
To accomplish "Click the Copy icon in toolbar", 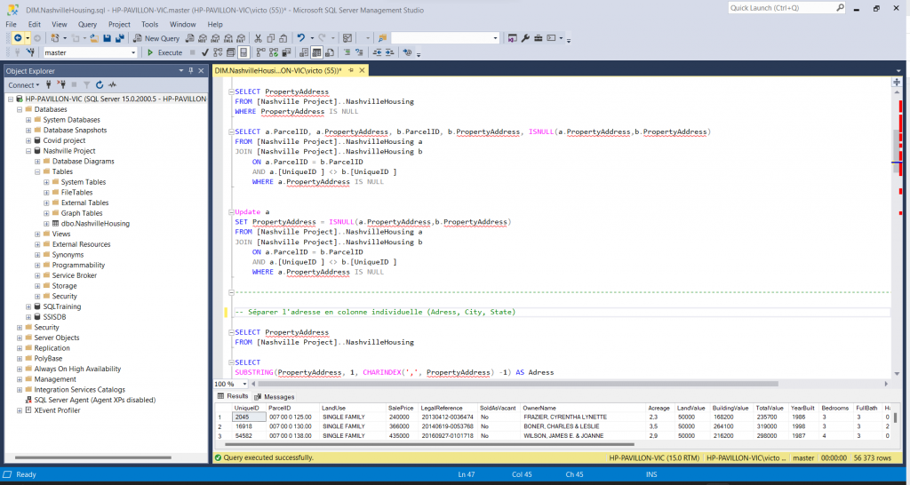I will click(270, 38).
